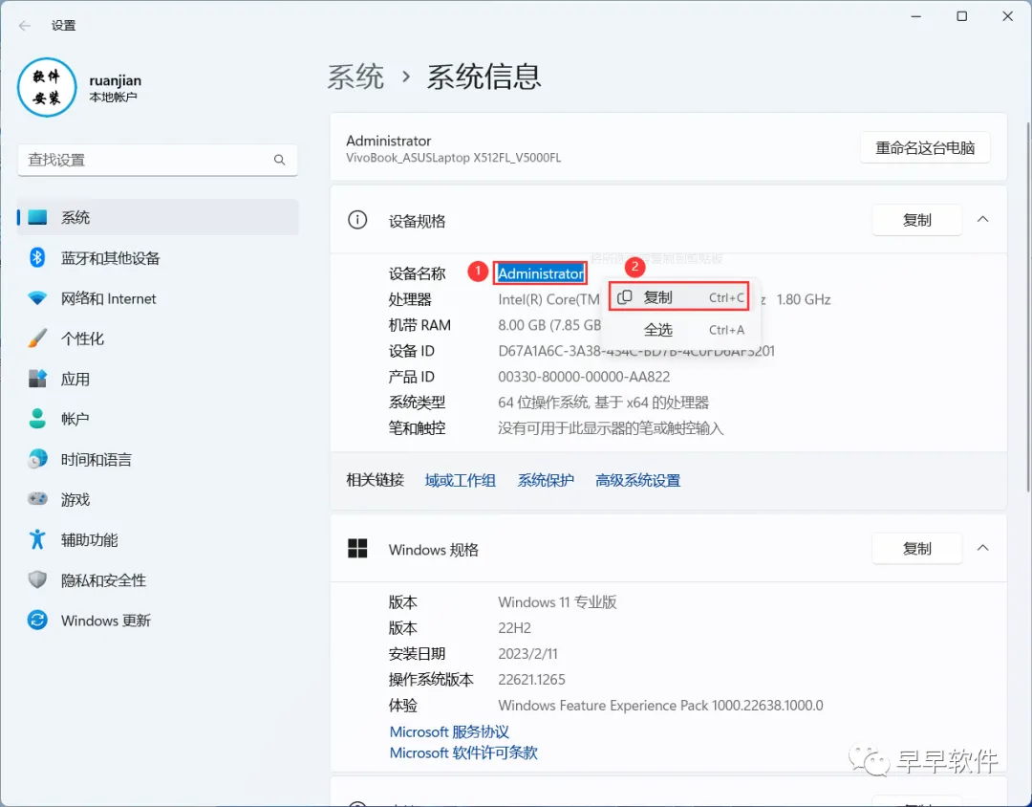Open the ruanjian profile avatar
Screen dimensions: 1032x807
47,88
